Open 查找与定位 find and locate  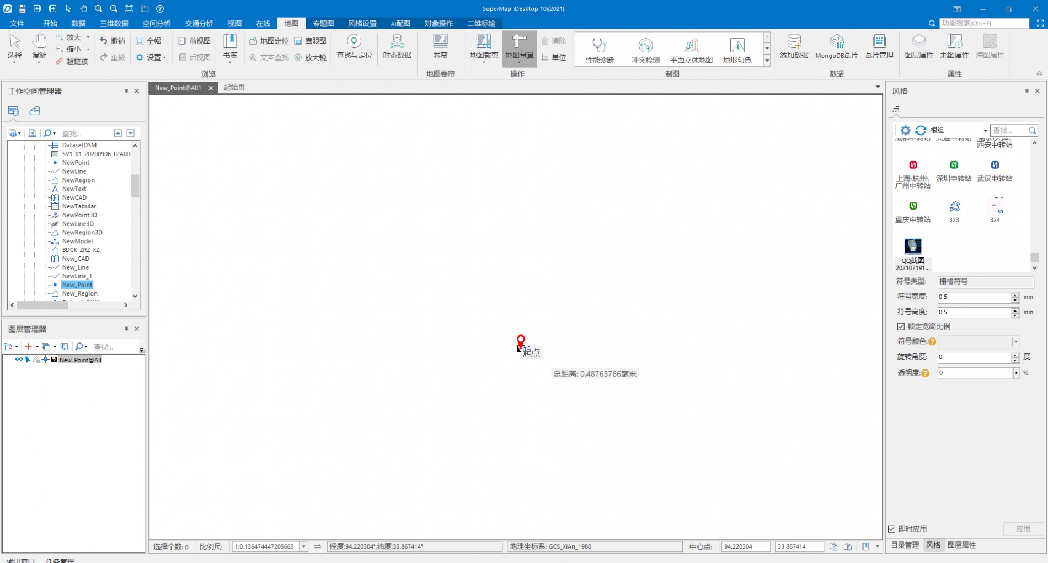(x=354, y=47)
